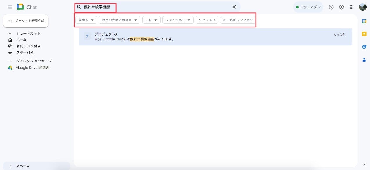Collapse the ダイレクト メッセージ section
Image resolution: width=370 pixels, height=170 pixels.
tap(10, 61)
